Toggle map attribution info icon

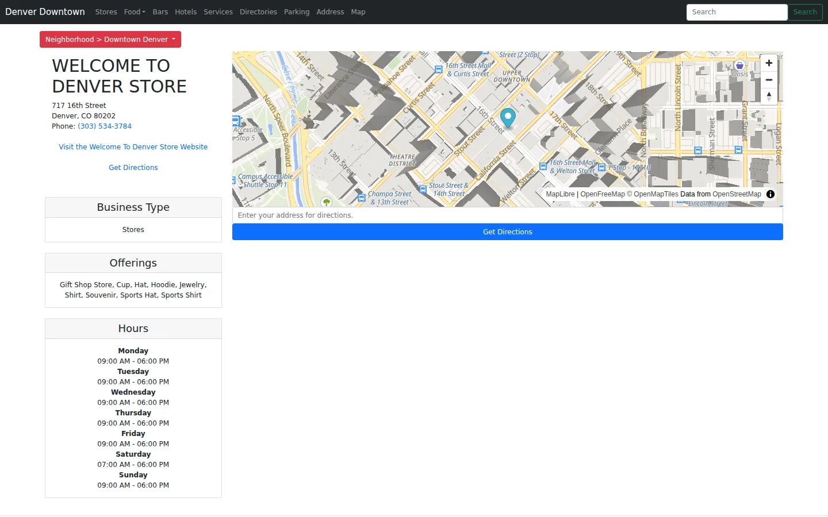(770, 194)
